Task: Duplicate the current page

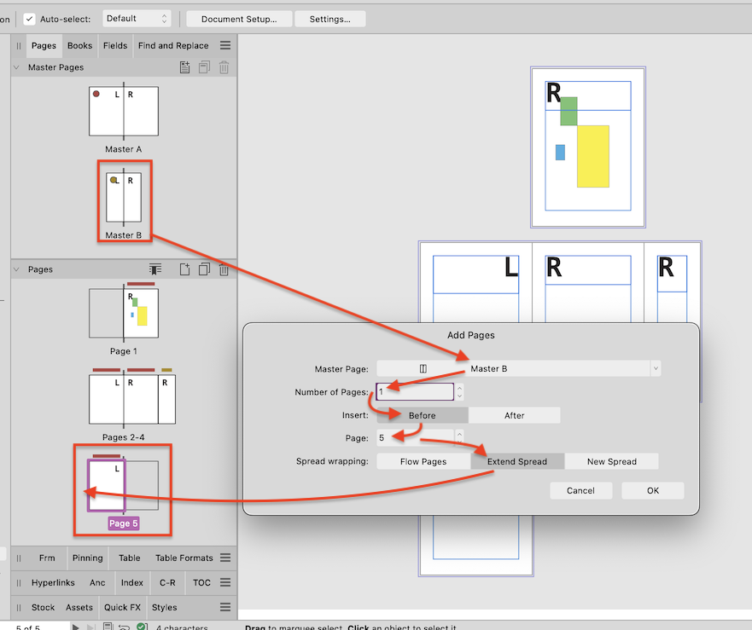Action: pos(204,269)
